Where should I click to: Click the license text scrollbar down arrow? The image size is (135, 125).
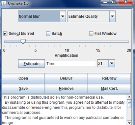click(x=129, y=123)
